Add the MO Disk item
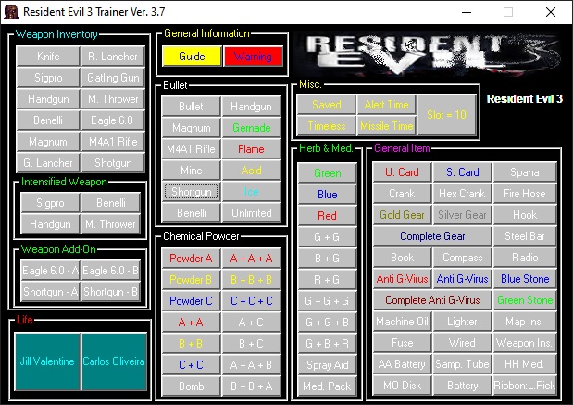 [x=402, y=386]
